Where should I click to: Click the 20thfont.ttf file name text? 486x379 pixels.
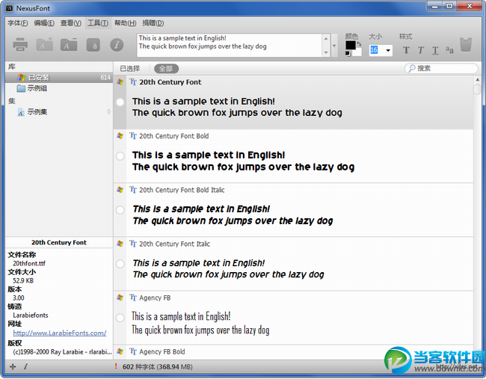tap(29, 263)
